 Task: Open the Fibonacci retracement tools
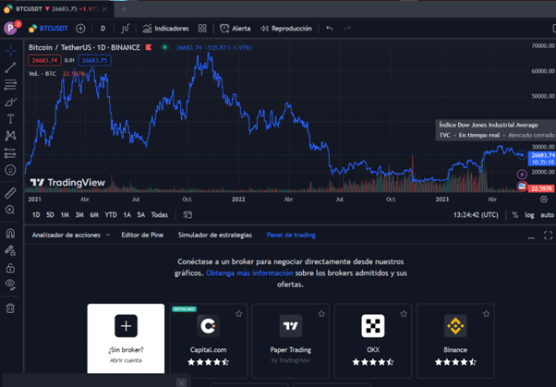10,85
